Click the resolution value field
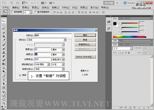154x110 pixels. pos(43,59)
